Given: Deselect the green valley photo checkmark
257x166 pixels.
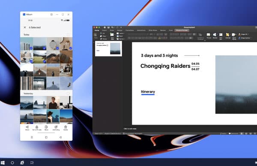Looking at the screenshot, I should click(x=44, y=61).
